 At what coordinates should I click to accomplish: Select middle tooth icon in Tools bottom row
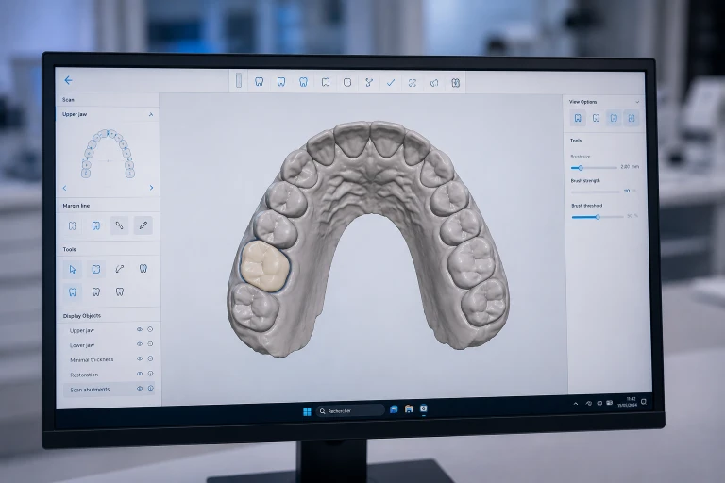pos(95,291)
